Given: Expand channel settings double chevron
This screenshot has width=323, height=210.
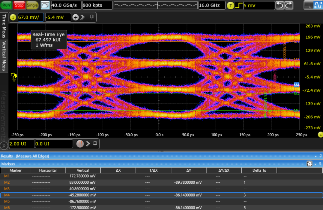Looking at the screenshot, I should coord(83,17).
